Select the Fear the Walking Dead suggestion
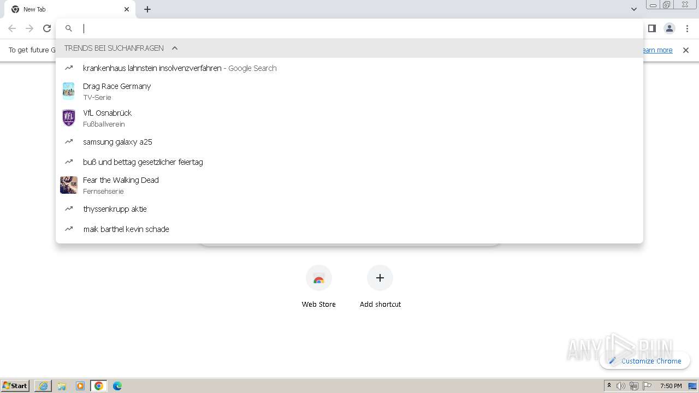This screenshot has width=699, height=393. point(349,185)
